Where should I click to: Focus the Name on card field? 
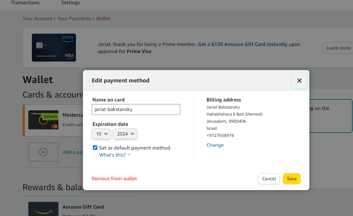click(x=136, y=110)
